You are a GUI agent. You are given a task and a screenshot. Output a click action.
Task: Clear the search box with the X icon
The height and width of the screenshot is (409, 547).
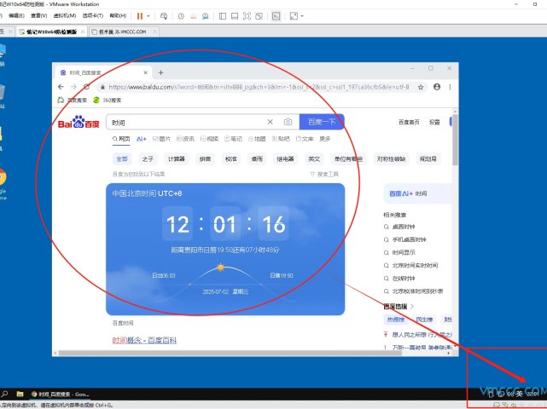(x=271, y=123)
